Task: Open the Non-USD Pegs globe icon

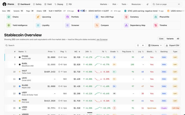Action: pos(97,17)
